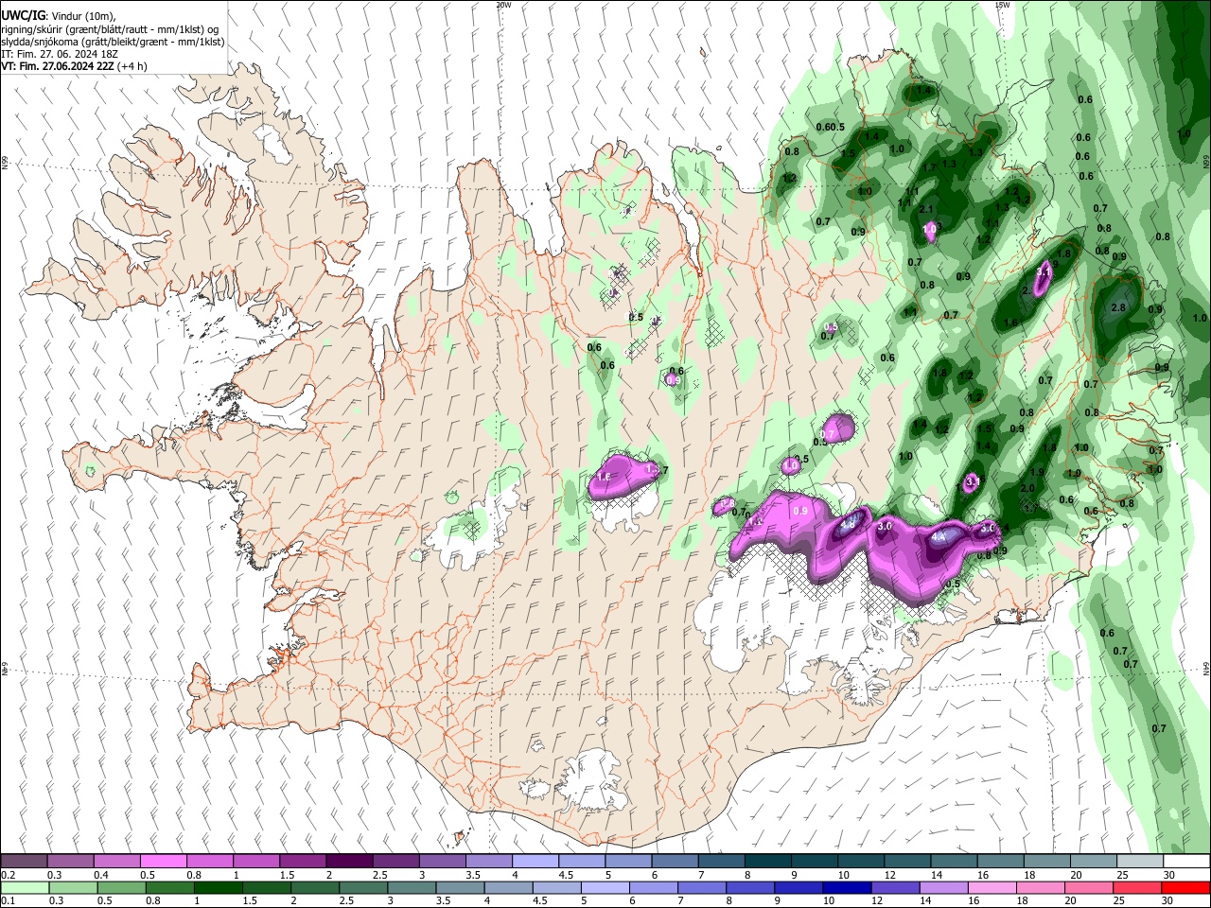Pick the bright red swatch ending the lower legend
Viewport: 1211px width, 908px height.
(1185, 888)
